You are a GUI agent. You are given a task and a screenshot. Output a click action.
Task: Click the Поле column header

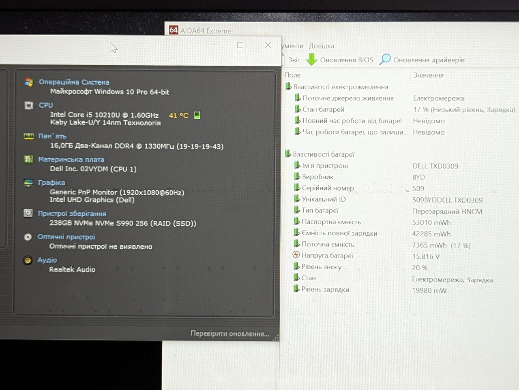[x=292, y=75]
